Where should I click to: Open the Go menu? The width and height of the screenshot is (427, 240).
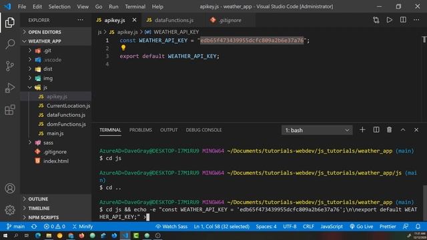point(99,7)
